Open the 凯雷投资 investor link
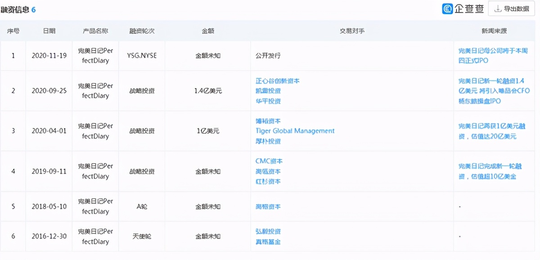Image resolution: width=540 pixels, height=260 pixels. coord(268,91)
